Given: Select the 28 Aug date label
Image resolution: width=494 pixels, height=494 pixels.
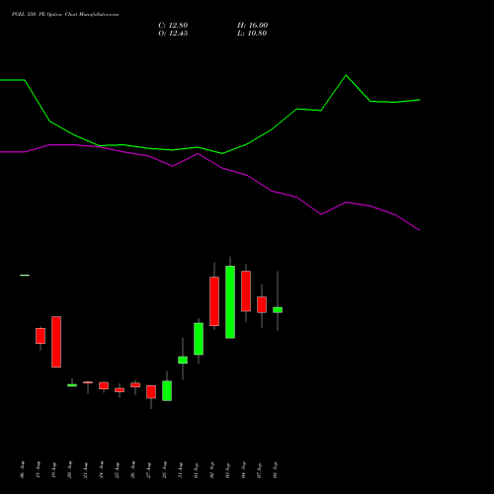Looking at the screenshot, I should (164, 470).
